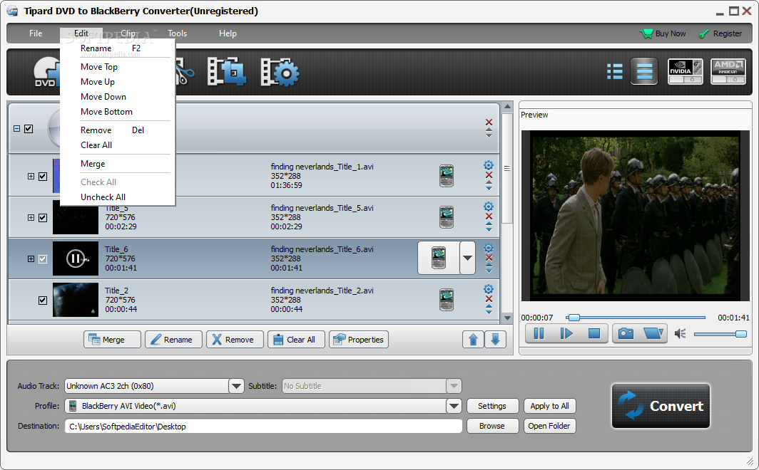This screenshot has height=470, width=759.
Task: Click the title list scrollbar down arrow
Action: (507, 318)
